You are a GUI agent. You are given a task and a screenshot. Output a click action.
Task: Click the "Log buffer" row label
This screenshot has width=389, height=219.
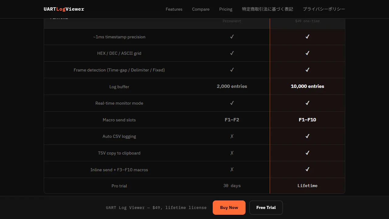click(x=119, y=87)
